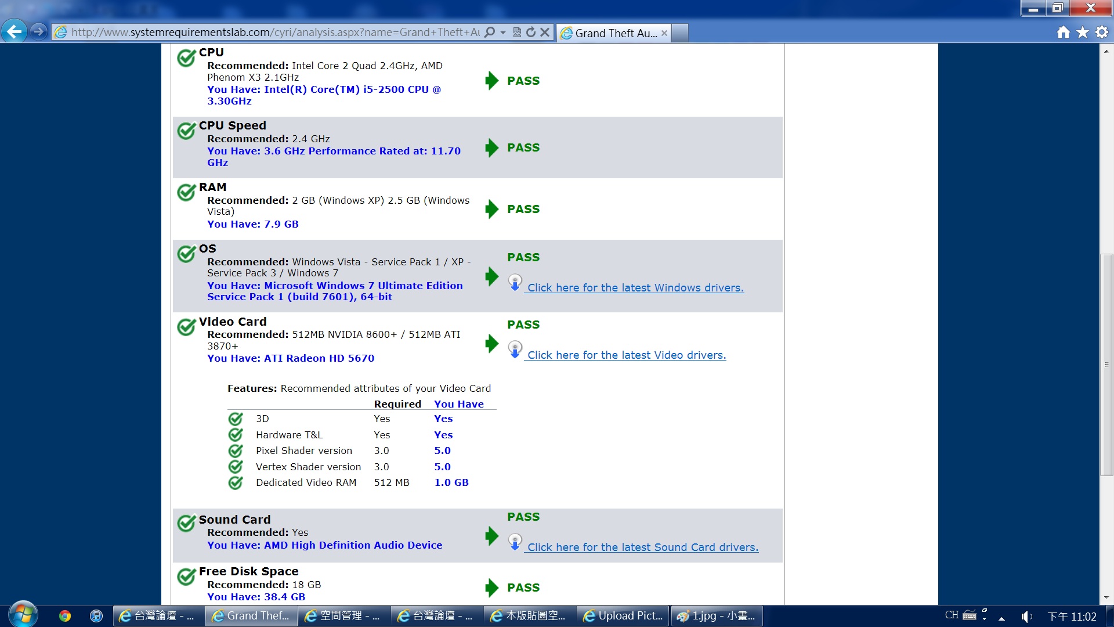Open the Tools gear icon
Screen dimensions: 1114x627
(x=1102, y=33)
